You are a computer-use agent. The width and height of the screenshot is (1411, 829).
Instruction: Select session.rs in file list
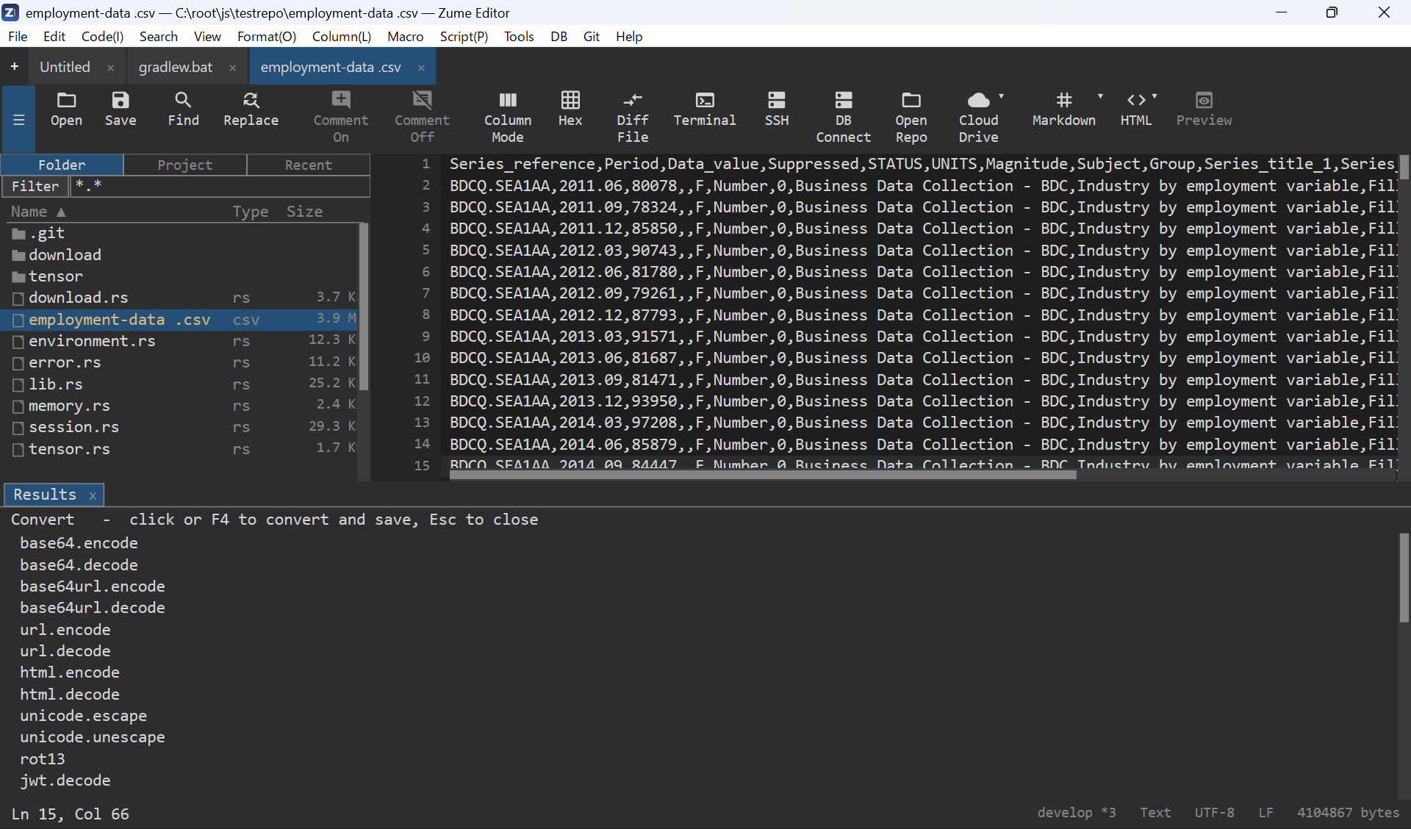(180, 427)
